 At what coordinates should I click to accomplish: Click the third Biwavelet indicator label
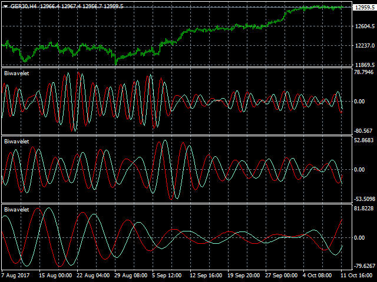(16, 210)
